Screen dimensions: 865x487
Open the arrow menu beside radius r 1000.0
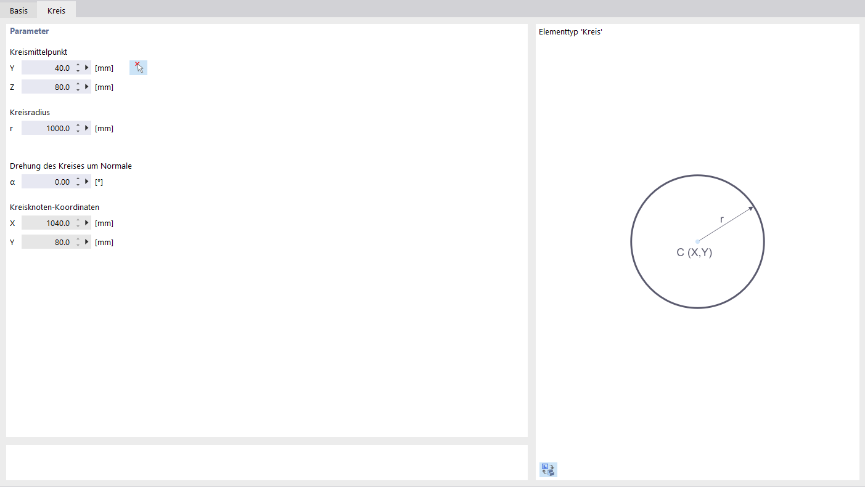click(x=87, y=128)
